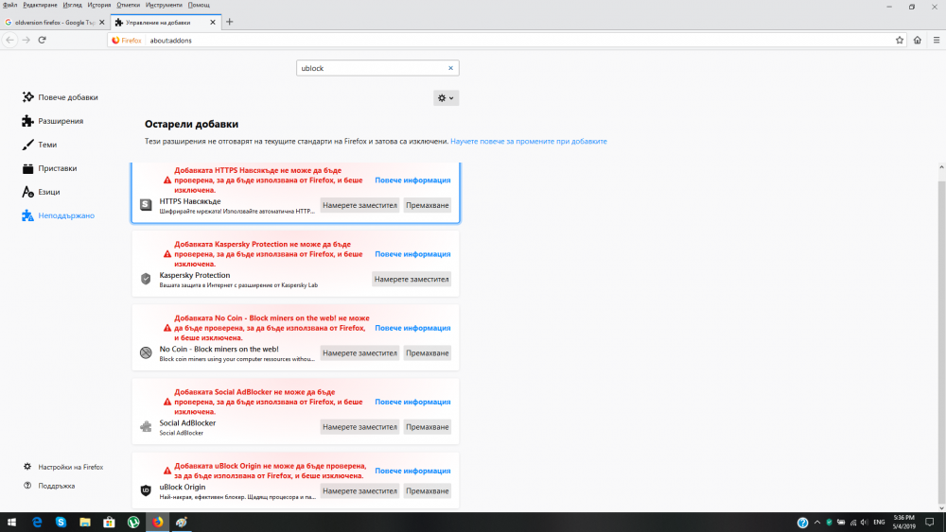Viewport: 946px width, 532px height.
Task: Click Намерете заместител for Kaspersky Protection
Action: pos(412,279)
